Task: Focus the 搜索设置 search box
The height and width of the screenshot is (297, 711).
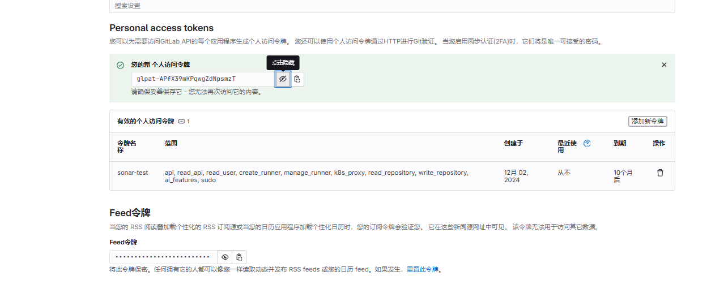Action: 392,6
